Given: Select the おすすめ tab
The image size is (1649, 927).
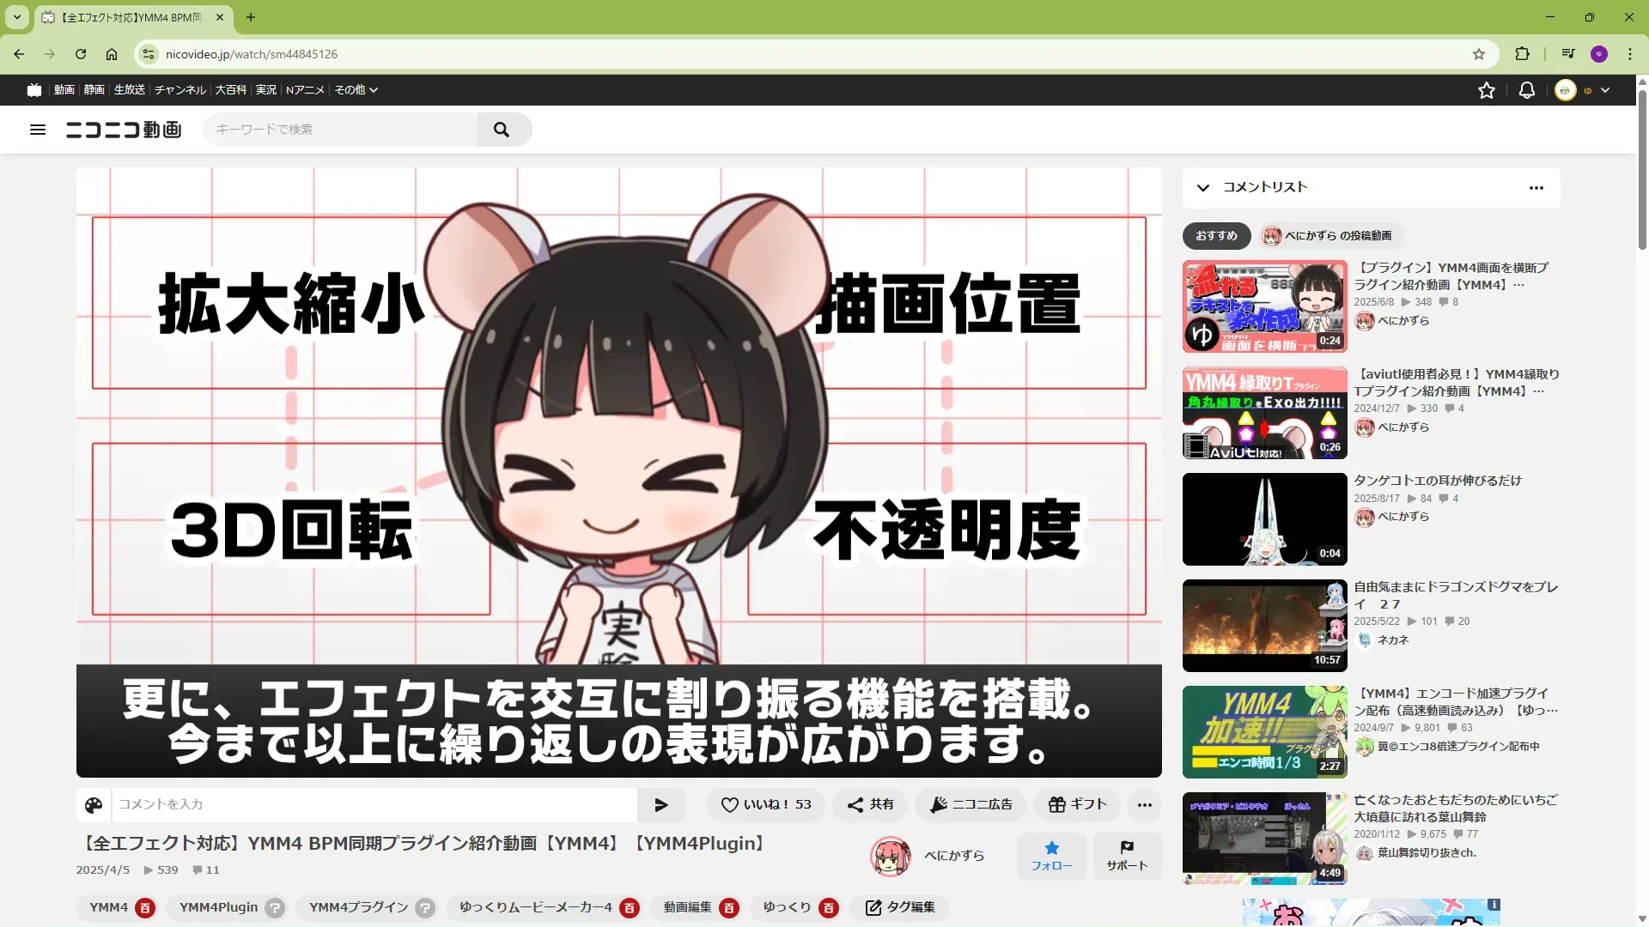Looking at the screenshot, I should coord(1216,236).
